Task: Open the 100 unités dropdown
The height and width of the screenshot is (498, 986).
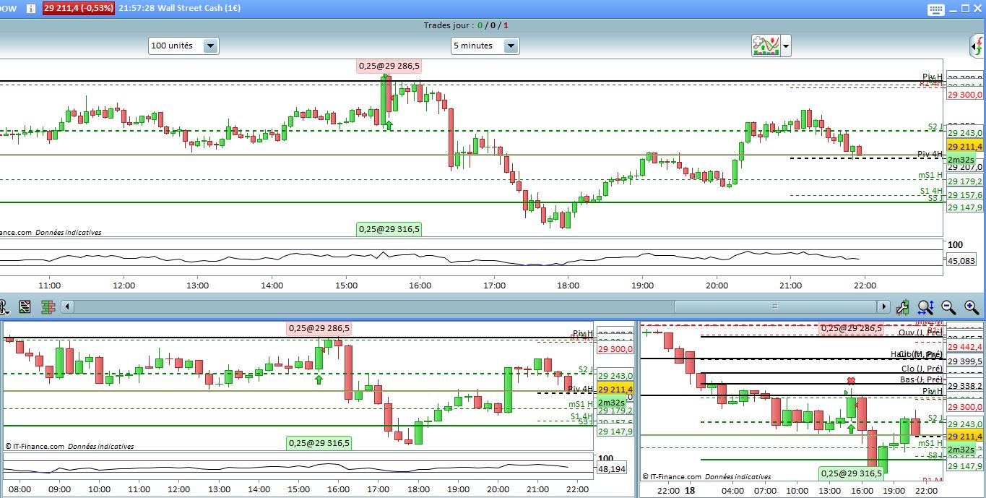Action: tap(183, 46)
